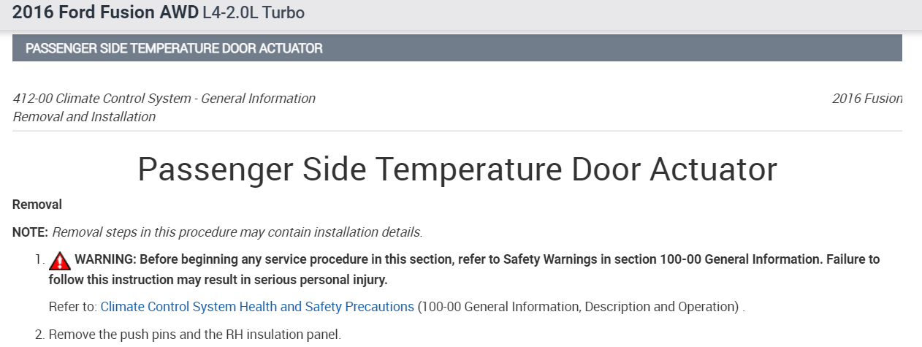Click the horizontal divider below Removal and Installation
This screenshot has width=922, height=347.
pos(457,131)
